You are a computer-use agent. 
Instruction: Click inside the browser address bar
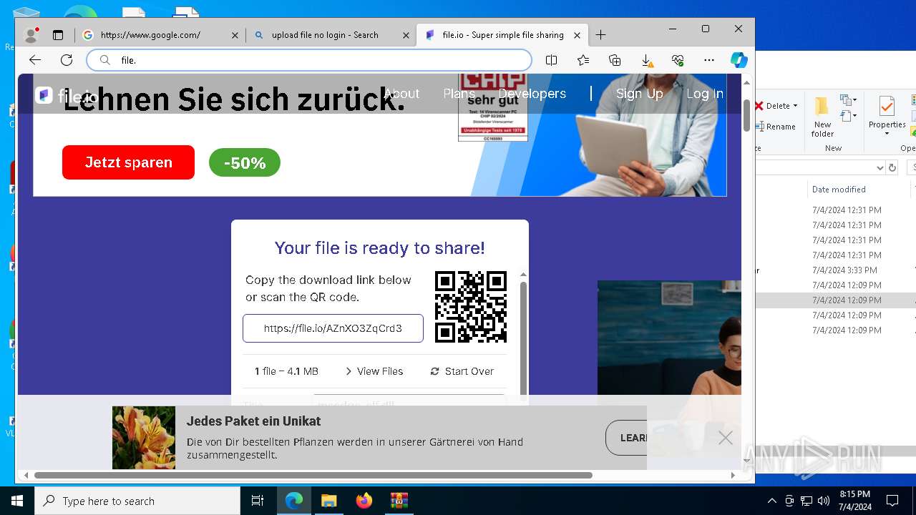click(309, 60)
